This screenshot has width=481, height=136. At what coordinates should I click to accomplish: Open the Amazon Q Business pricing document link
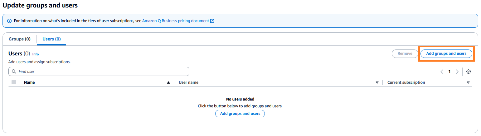click(x=176, y=21)
